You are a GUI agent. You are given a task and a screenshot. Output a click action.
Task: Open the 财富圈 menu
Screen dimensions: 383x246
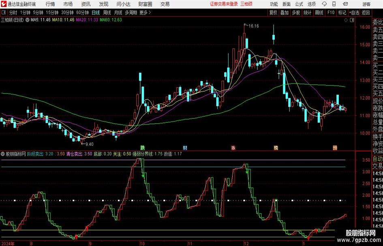pyautogui.click(x=145, y=4)
